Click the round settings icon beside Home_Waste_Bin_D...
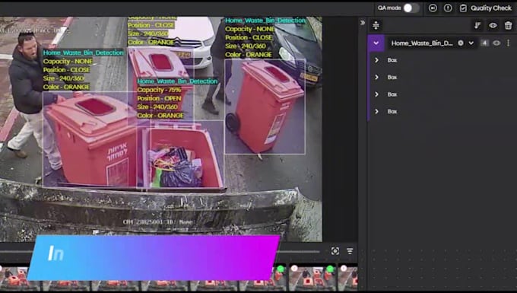Screen dimensions: 517x293 (461, 43)
